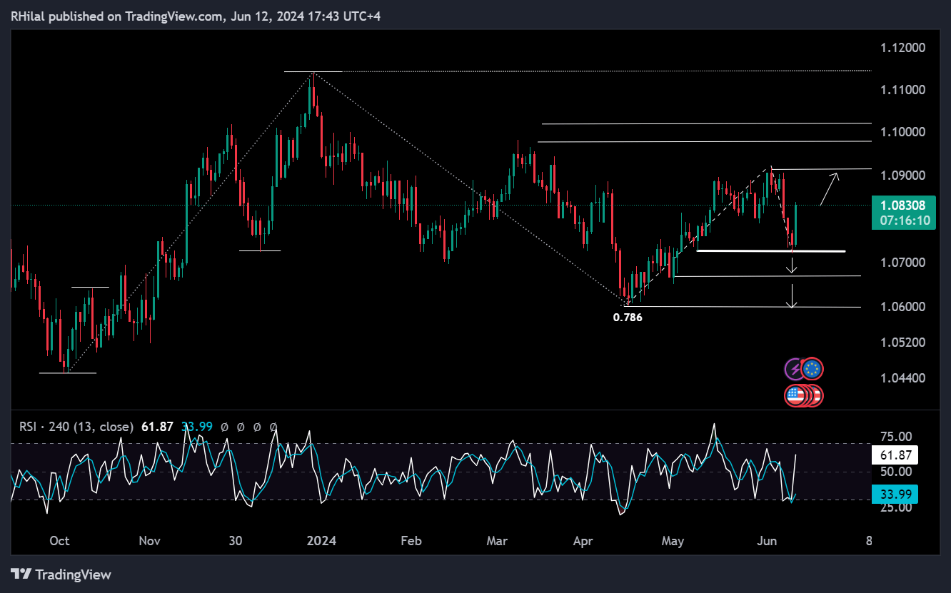Click the 07:16:10 bar countdown timer
This screenshot has height=593, width=951.
(x=907, y=221)
